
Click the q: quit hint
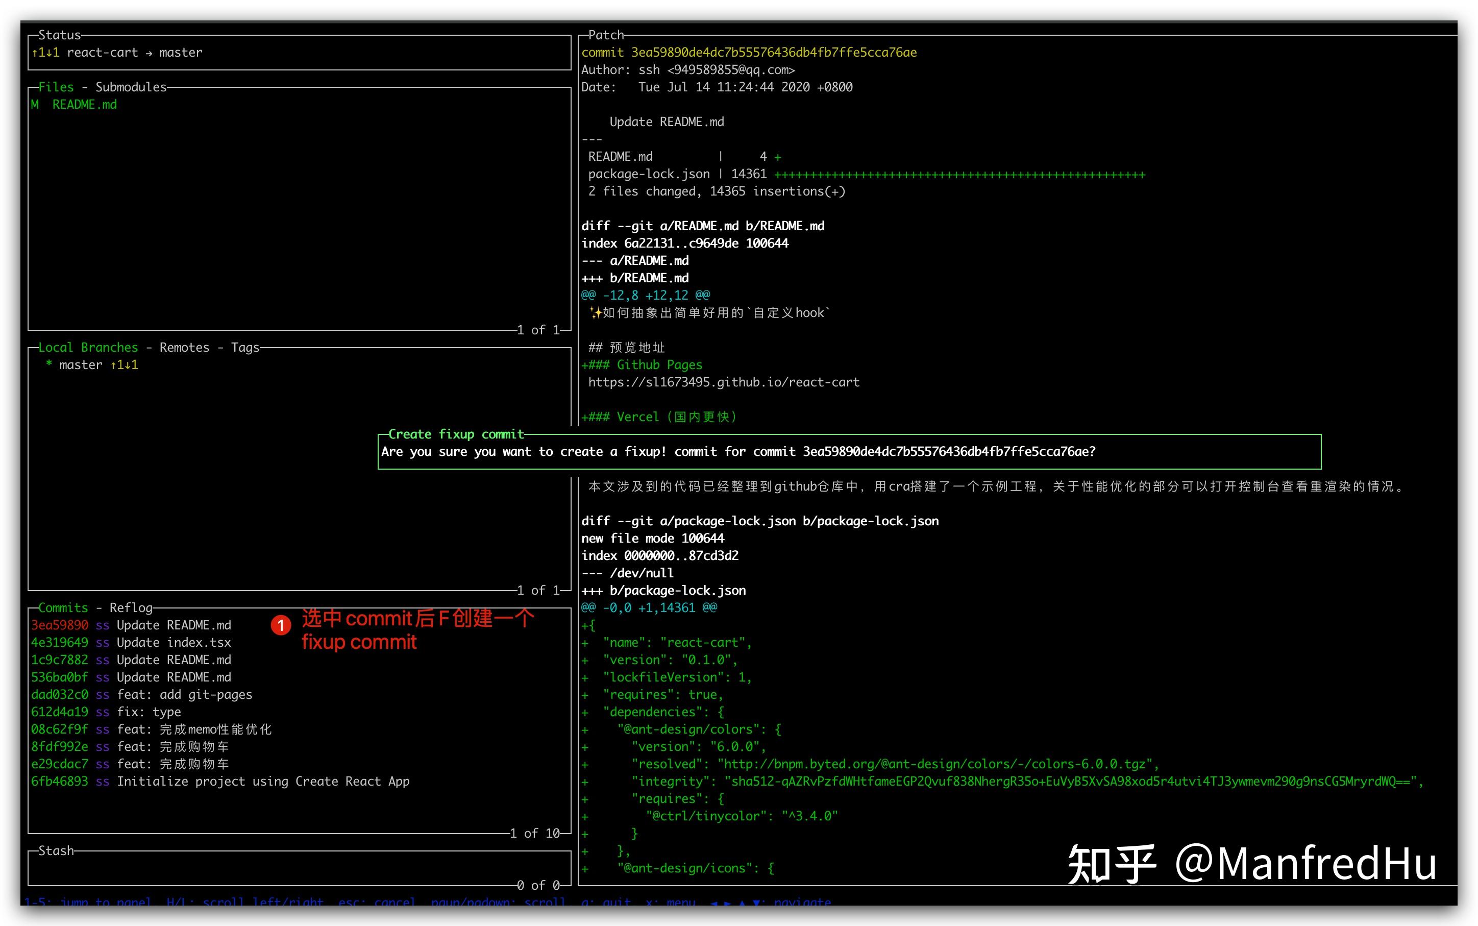point(606,901)
